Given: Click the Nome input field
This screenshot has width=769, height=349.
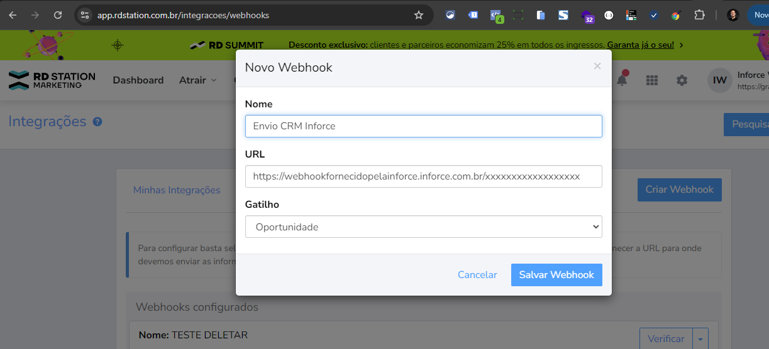Looking at the screenshot, I should pyautogui.click(x=423, y=126).
